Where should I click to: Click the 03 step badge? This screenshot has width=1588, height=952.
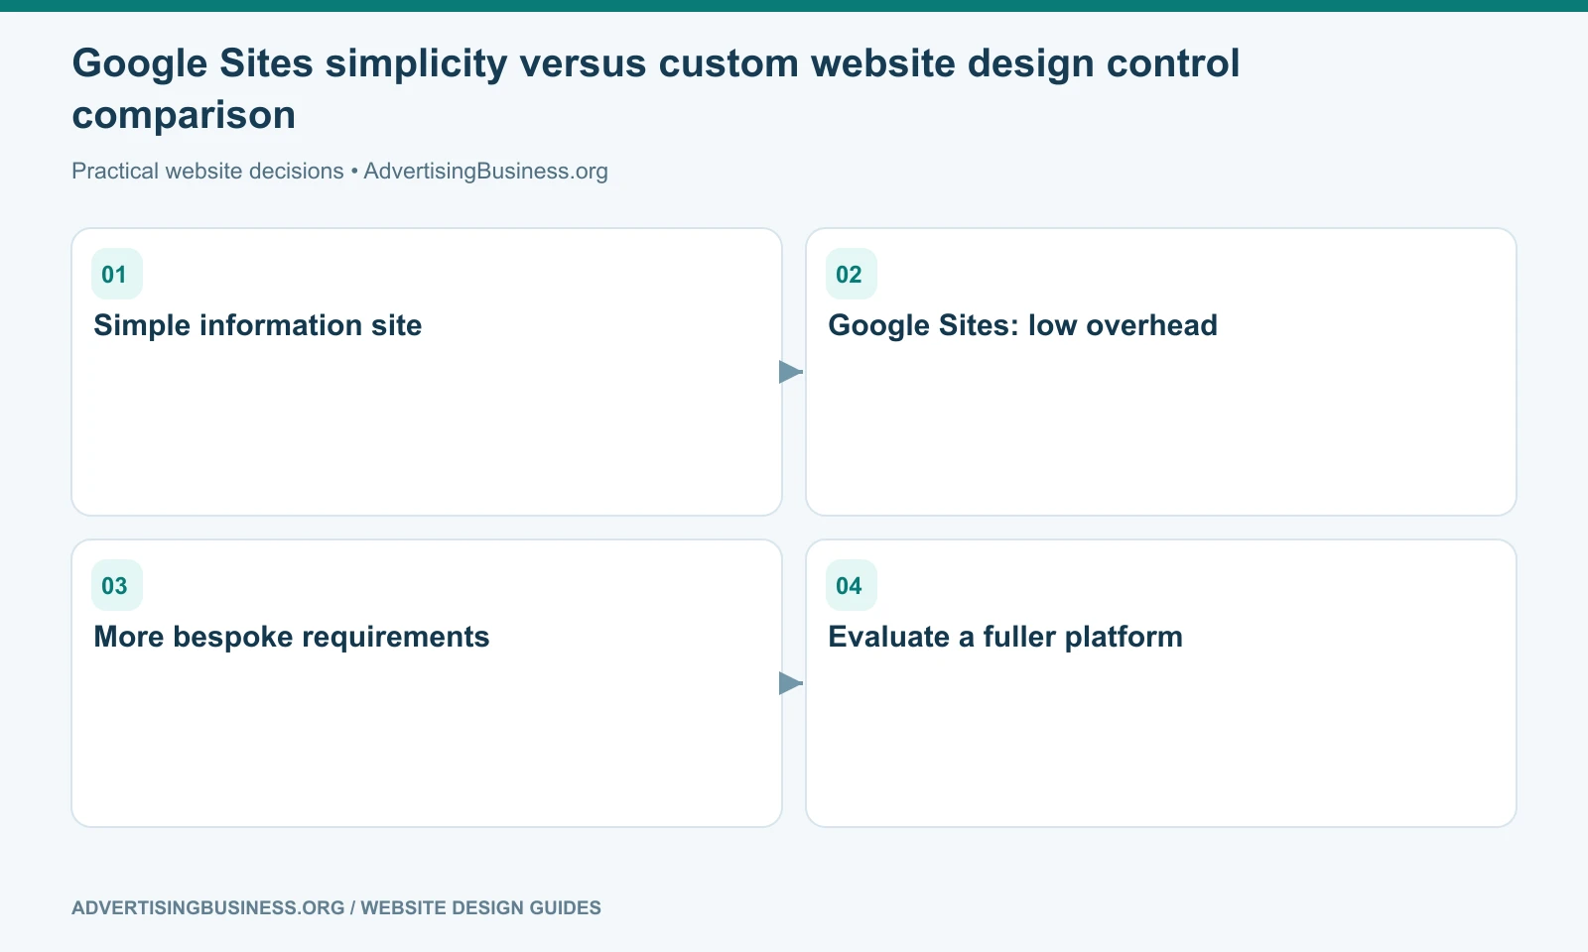[117, 585]
